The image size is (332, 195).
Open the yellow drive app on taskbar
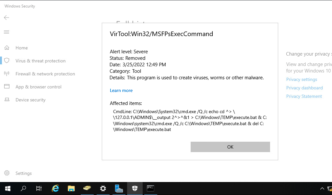(87, 188)
